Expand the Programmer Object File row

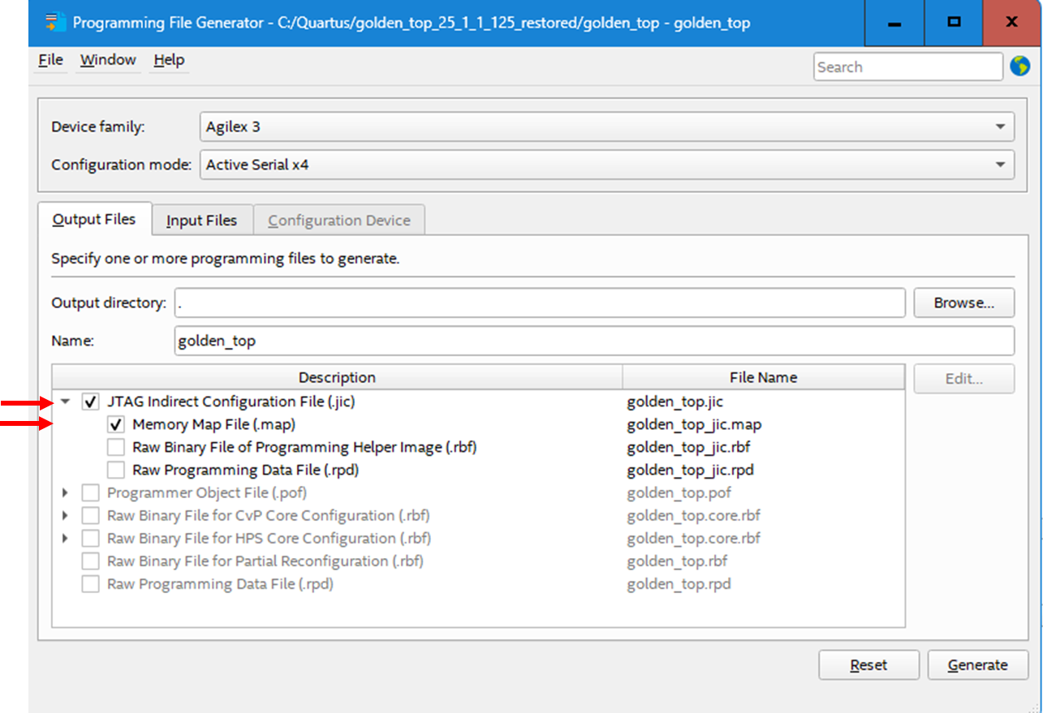(66, 492)
